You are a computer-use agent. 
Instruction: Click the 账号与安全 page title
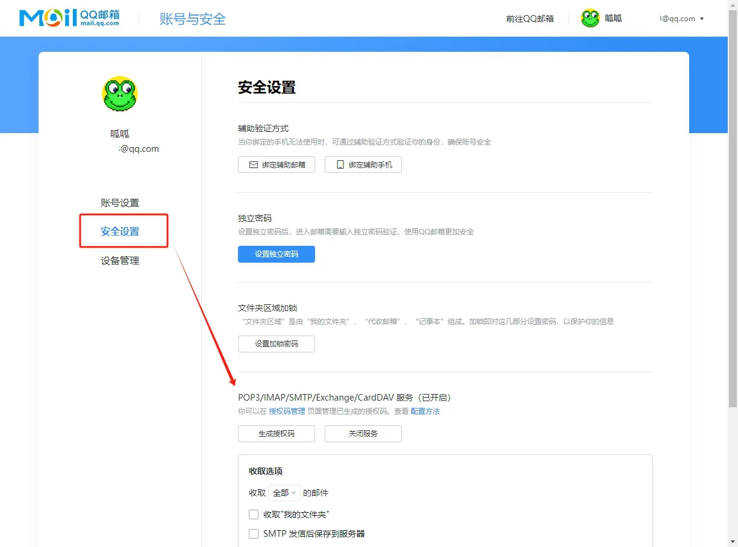point(193,19)
